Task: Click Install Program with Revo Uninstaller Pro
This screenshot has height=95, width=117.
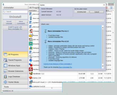Action: pyautogui.click(x=15, y=28)
